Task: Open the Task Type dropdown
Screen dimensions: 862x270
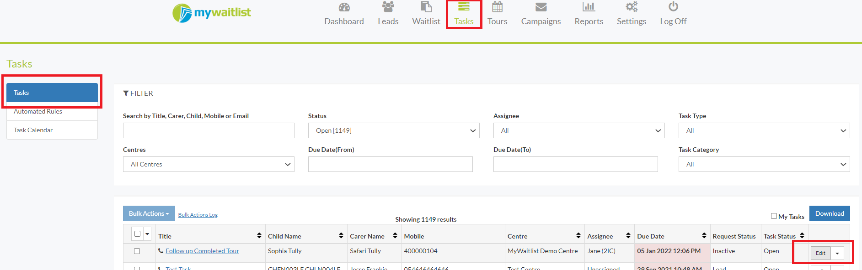Action: [x=764, y=130]
